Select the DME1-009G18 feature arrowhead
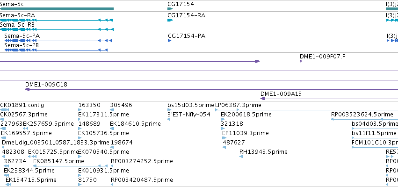The image size is (398, 187). pos(28,89)
